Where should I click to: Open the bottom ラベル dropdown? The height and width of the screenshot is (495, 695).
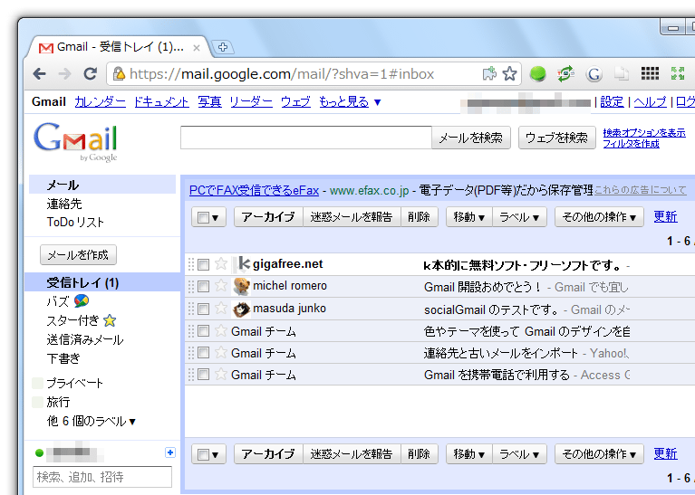pyautogui.click(x=519, y=453)
